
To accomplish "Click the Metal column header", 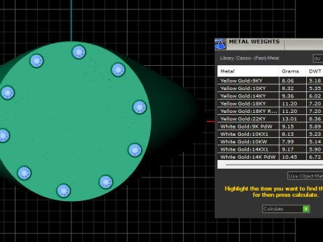I will tap(248, 71).
